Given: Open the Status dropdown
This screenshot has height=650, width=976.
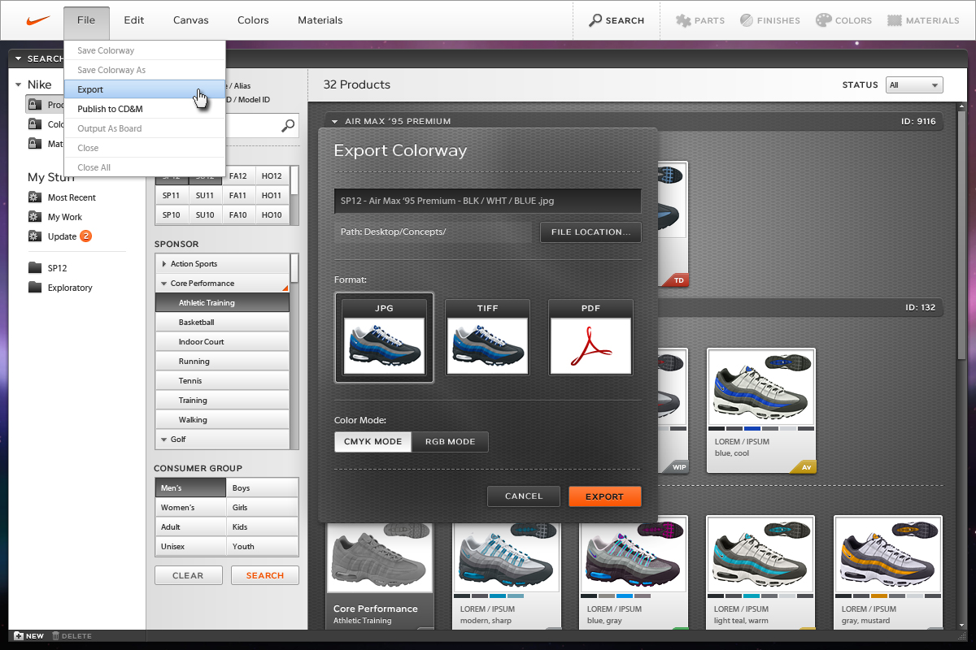Looking at the screenshot, I should 914,85.
